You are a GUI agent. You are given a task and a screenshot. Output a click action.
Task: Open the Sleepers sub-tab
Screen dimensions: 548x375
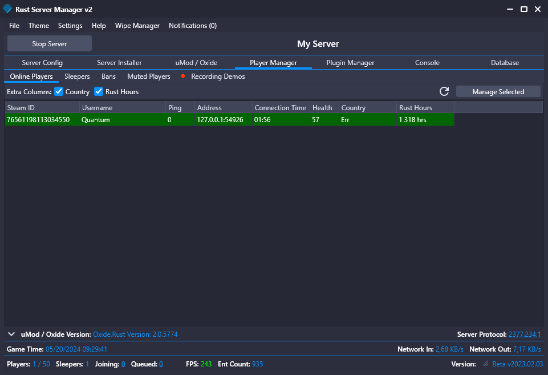coord(77,76)
